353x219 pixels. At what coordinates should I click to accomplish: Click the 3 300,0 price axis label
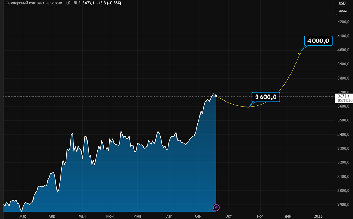point(343,148)
